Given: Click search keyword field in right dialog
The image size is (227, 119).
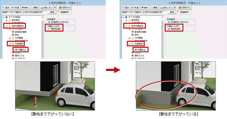Looking at the screenshot, I should [x=144, y=12].
